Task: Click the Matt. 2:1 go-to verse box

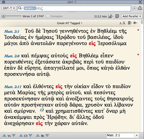Action: coord(120,135)
